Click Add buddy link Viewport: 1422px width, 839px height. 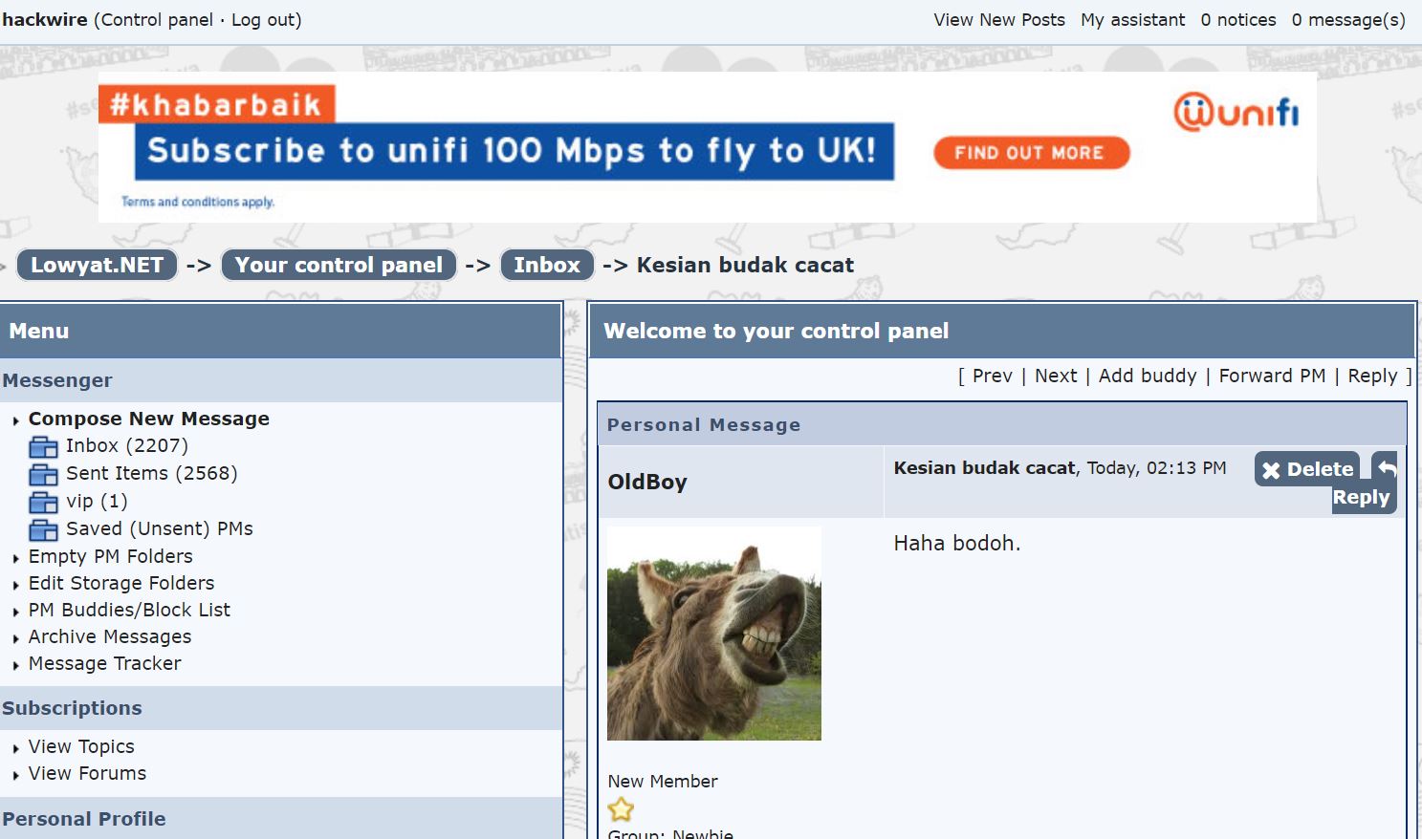click(x=1147, y=376)
